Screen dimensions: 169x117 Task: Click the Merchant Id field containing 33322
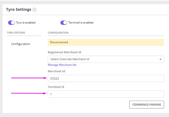click(x=106, y=79)
